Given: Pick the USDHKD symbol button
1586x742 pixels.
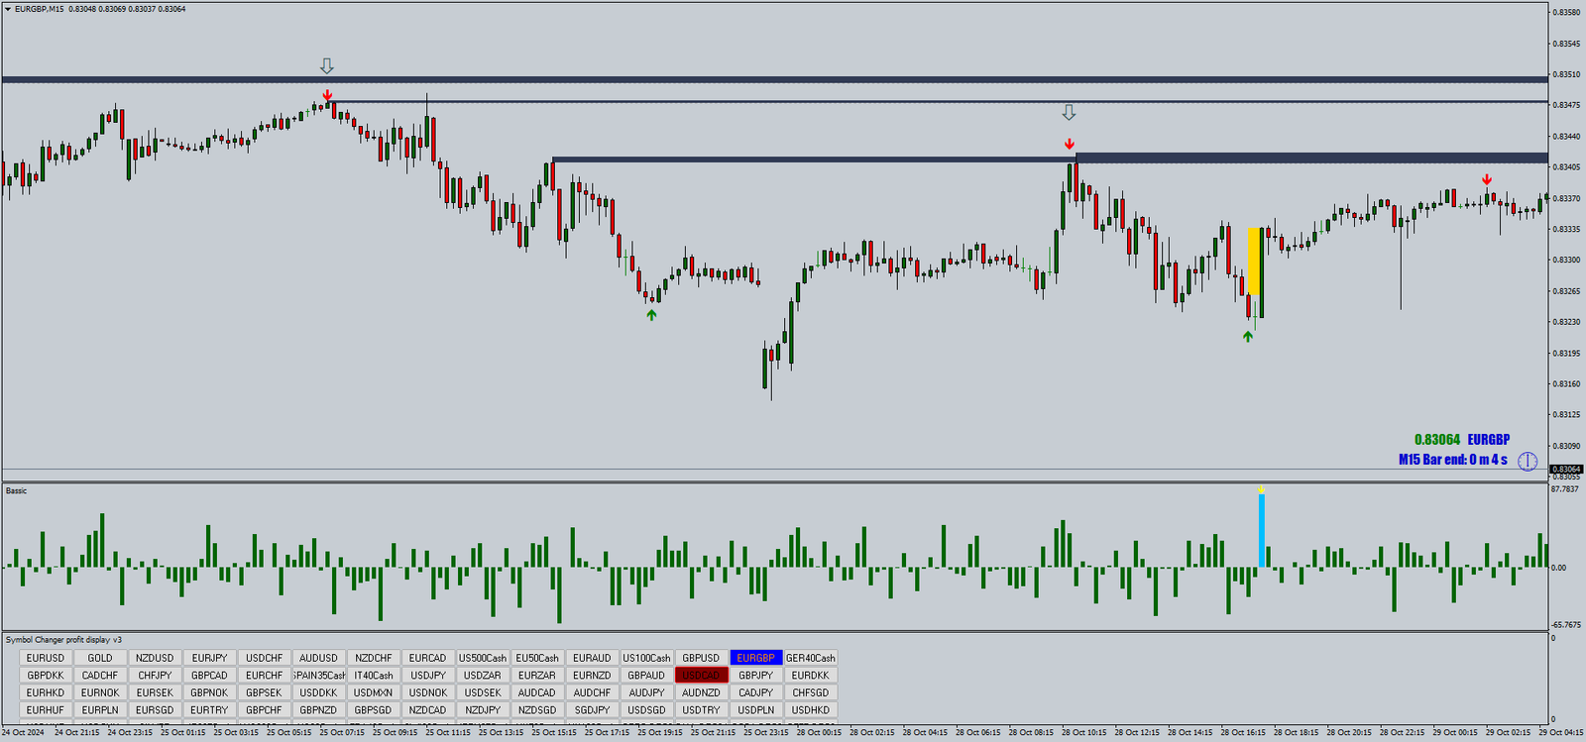Looking at the screenshot, I should (x=810, y=710).
